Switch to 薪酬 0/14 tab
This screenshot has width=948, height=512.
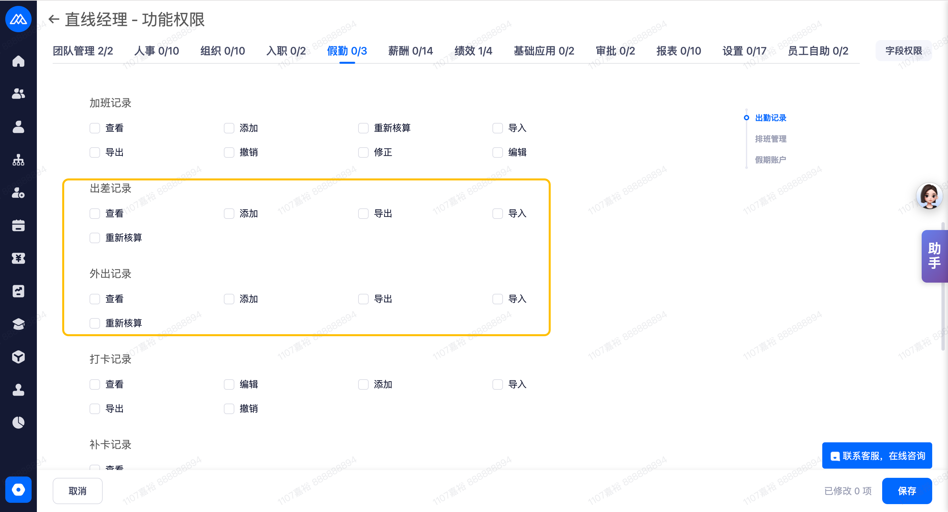click(410, 51)
